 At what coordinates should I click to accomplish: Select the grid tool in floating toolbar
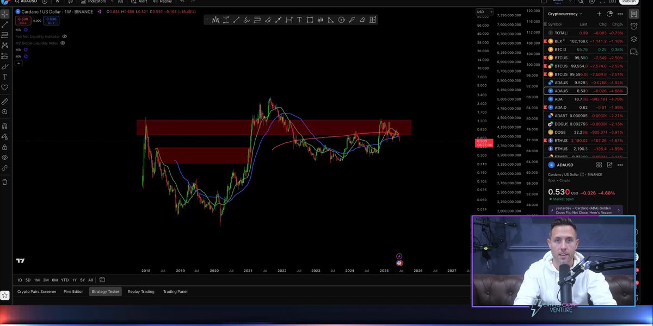pos(373,20)
